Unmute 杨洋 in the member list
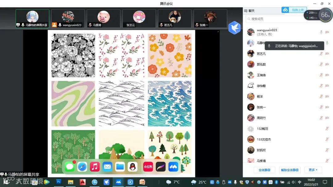This screenshot has height=187, width=333. 321,96
